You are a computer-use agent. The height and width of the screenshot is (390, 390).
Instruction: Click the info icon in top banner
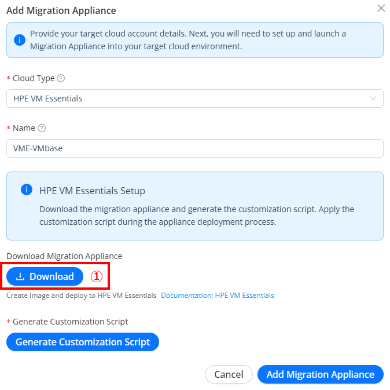click(20, 40)
